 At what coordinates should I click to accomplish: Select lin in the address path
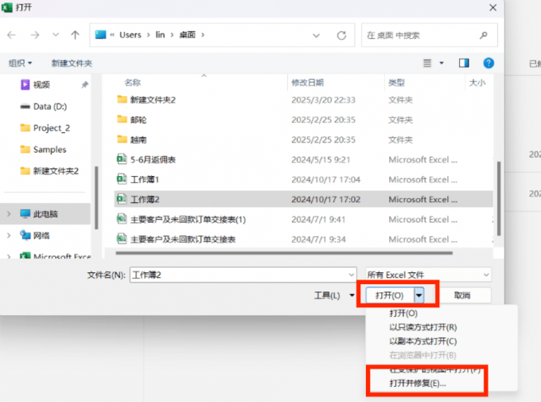(x=160, y=35)
